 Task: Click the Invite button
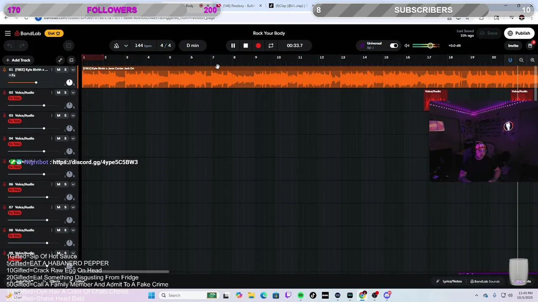pos(513,45)
